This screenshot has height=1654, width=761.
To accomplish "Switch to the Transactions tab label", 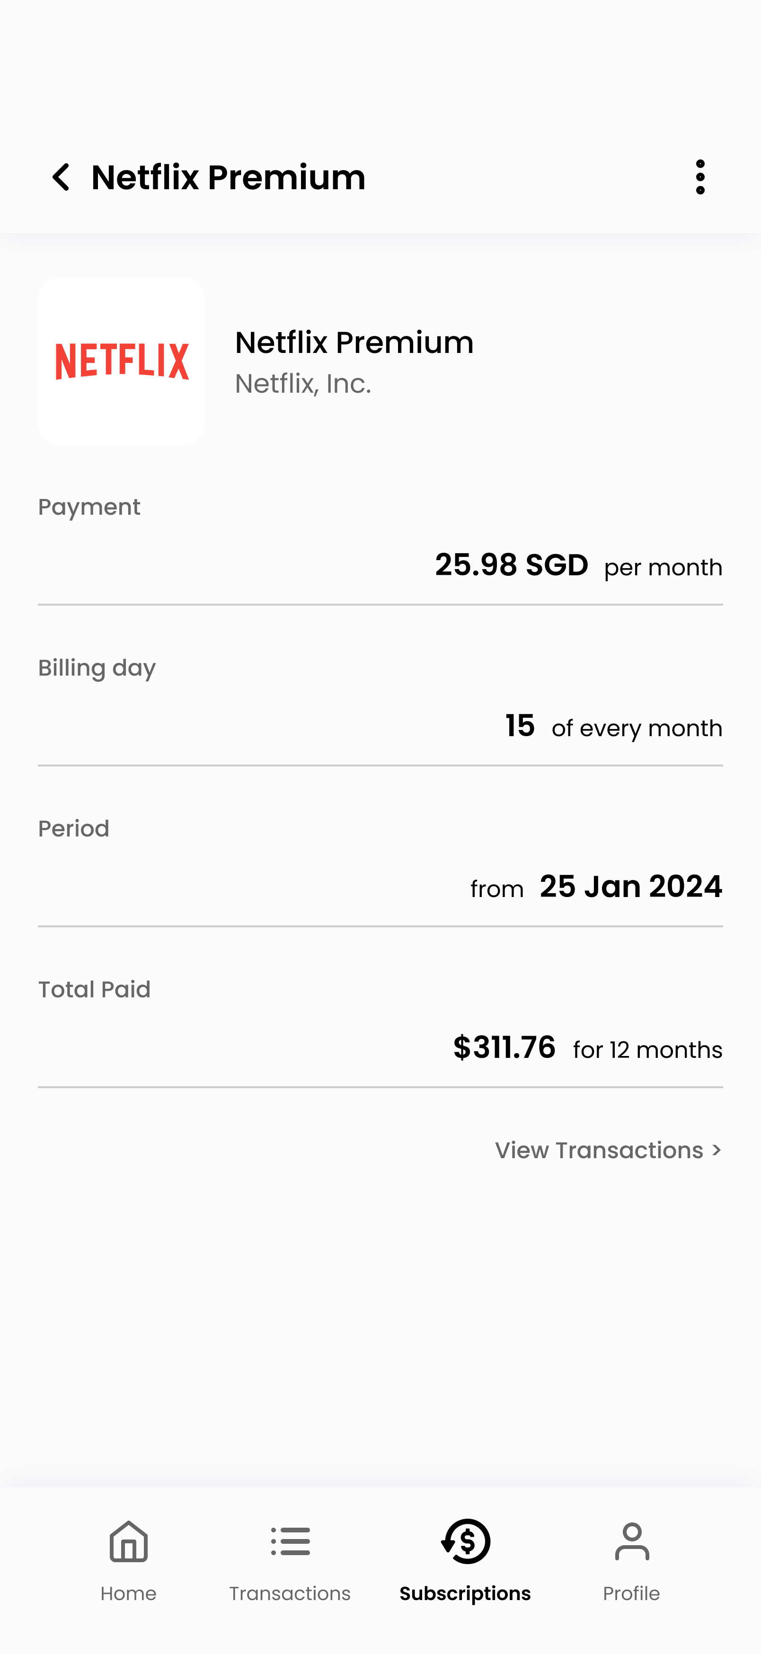I will (x=290, y=1593).
